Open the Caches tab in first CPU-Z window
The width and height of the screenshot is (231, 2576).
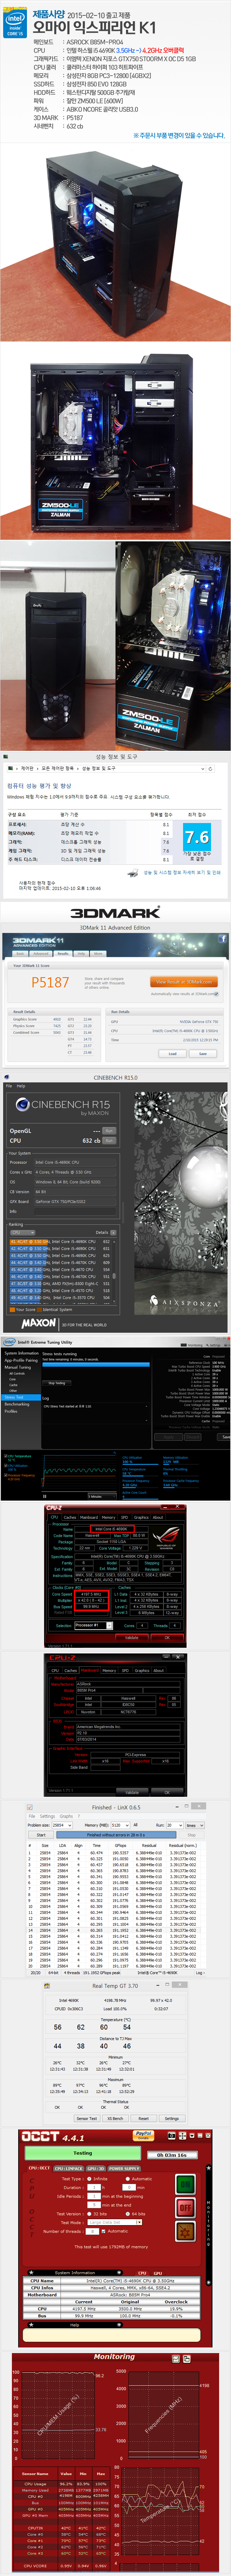[70, 1517]
